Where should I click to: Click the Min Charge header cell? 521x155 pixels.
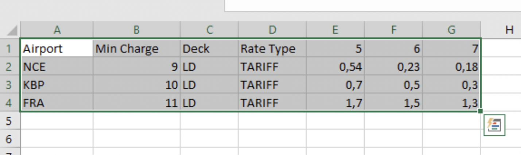136,49
